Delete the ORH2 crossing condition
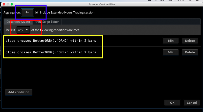The height and width of the screenshot is (112, 203). tap(190, 41)
